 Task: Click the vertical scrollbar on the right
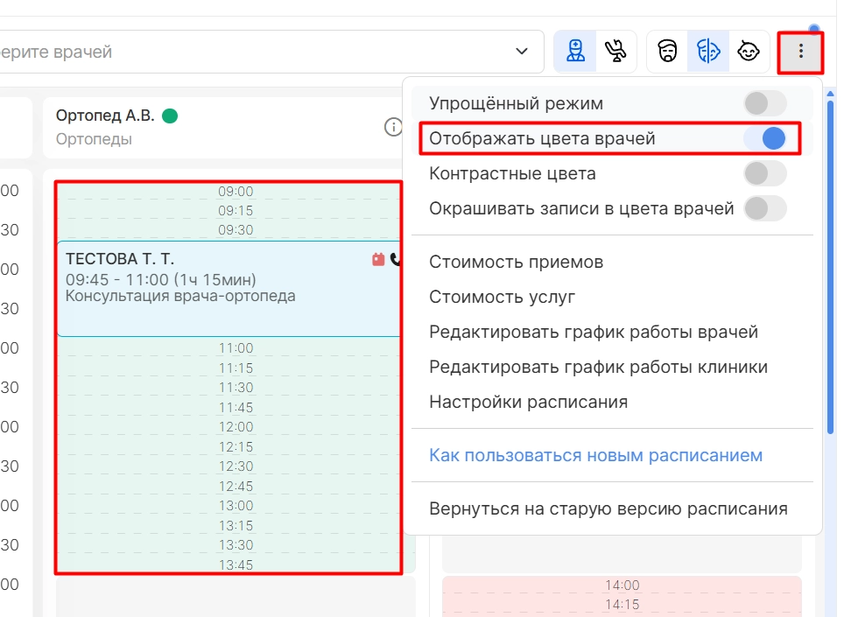point(830,266)
